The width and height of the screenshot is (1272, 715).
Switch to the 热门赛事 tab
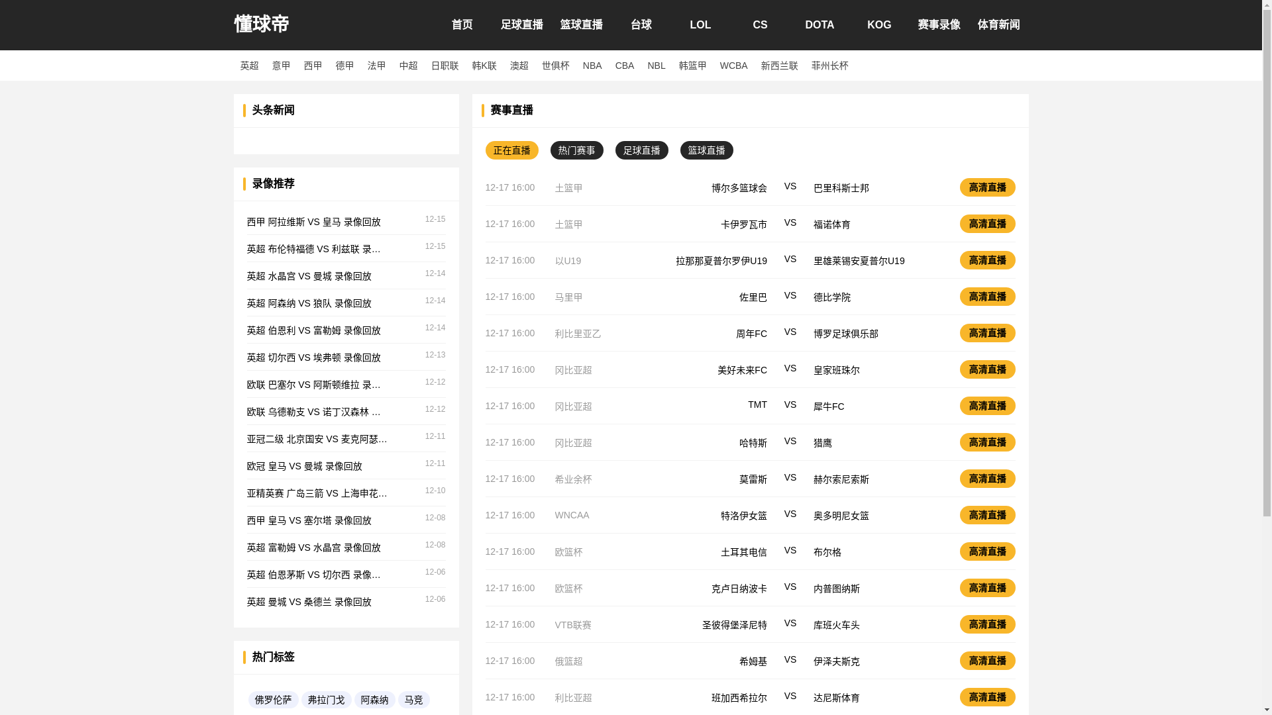point(576,150)
